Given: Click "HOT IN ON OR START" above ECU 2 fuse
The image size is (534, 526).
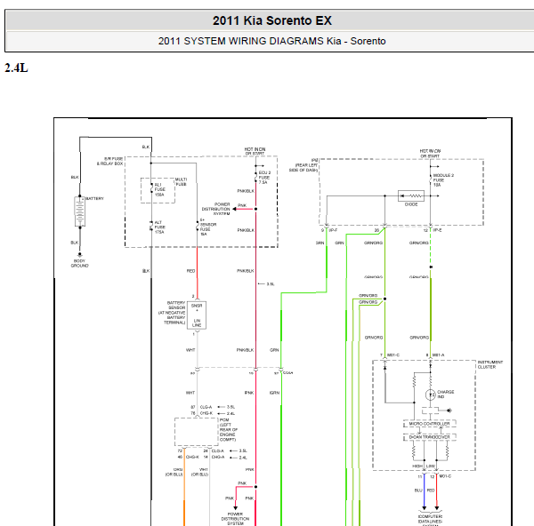Looking at the screenshot, I should click(255, 151).
